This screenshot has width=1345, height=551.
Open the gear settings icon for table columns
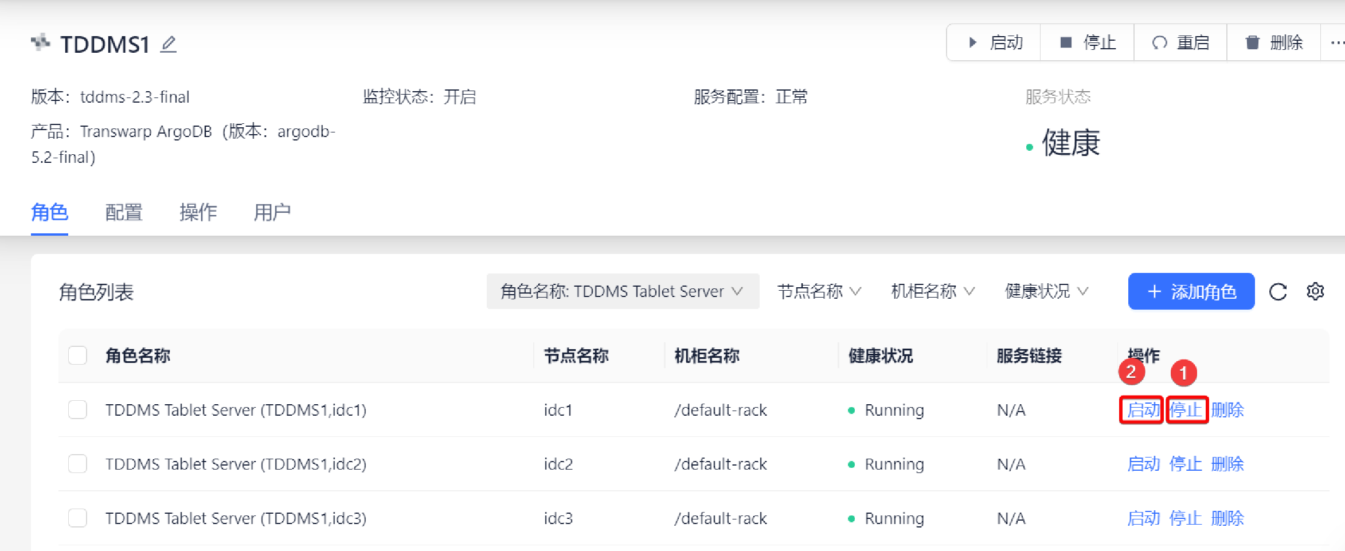click(1315, 291)
